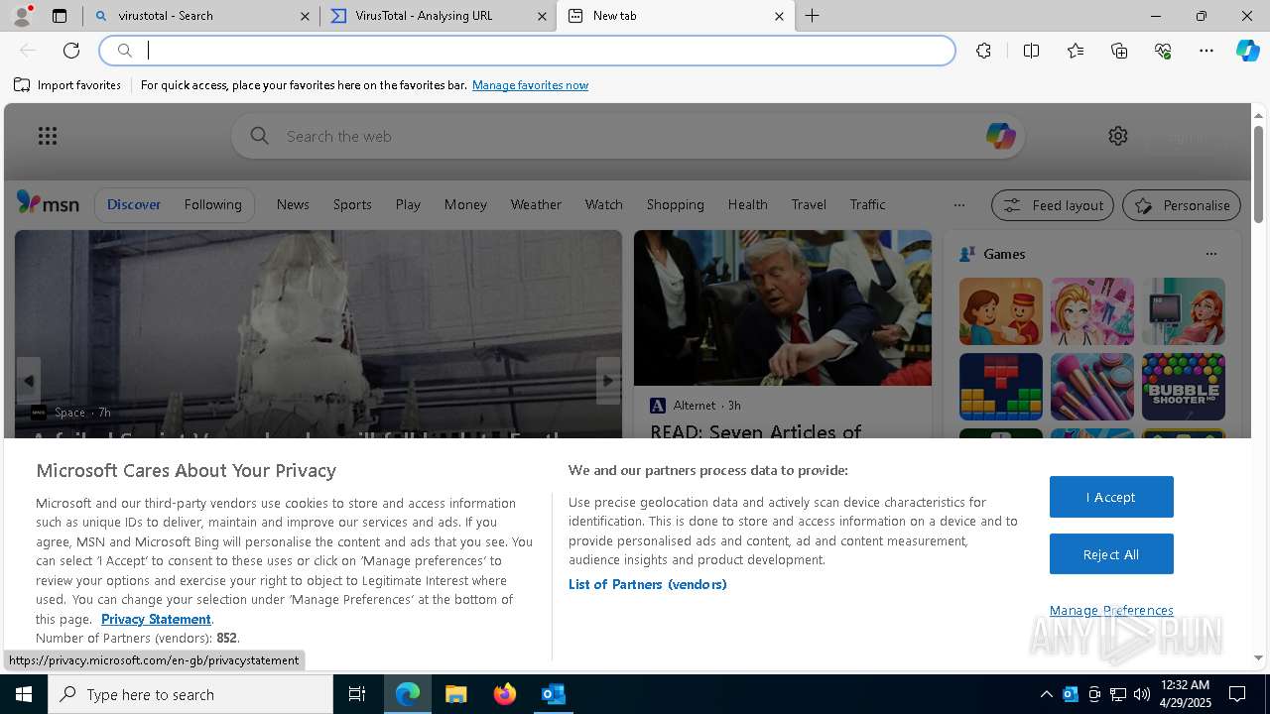Open the Traffic category
This screenshot has height=714, width=1270.
[867, 204]
